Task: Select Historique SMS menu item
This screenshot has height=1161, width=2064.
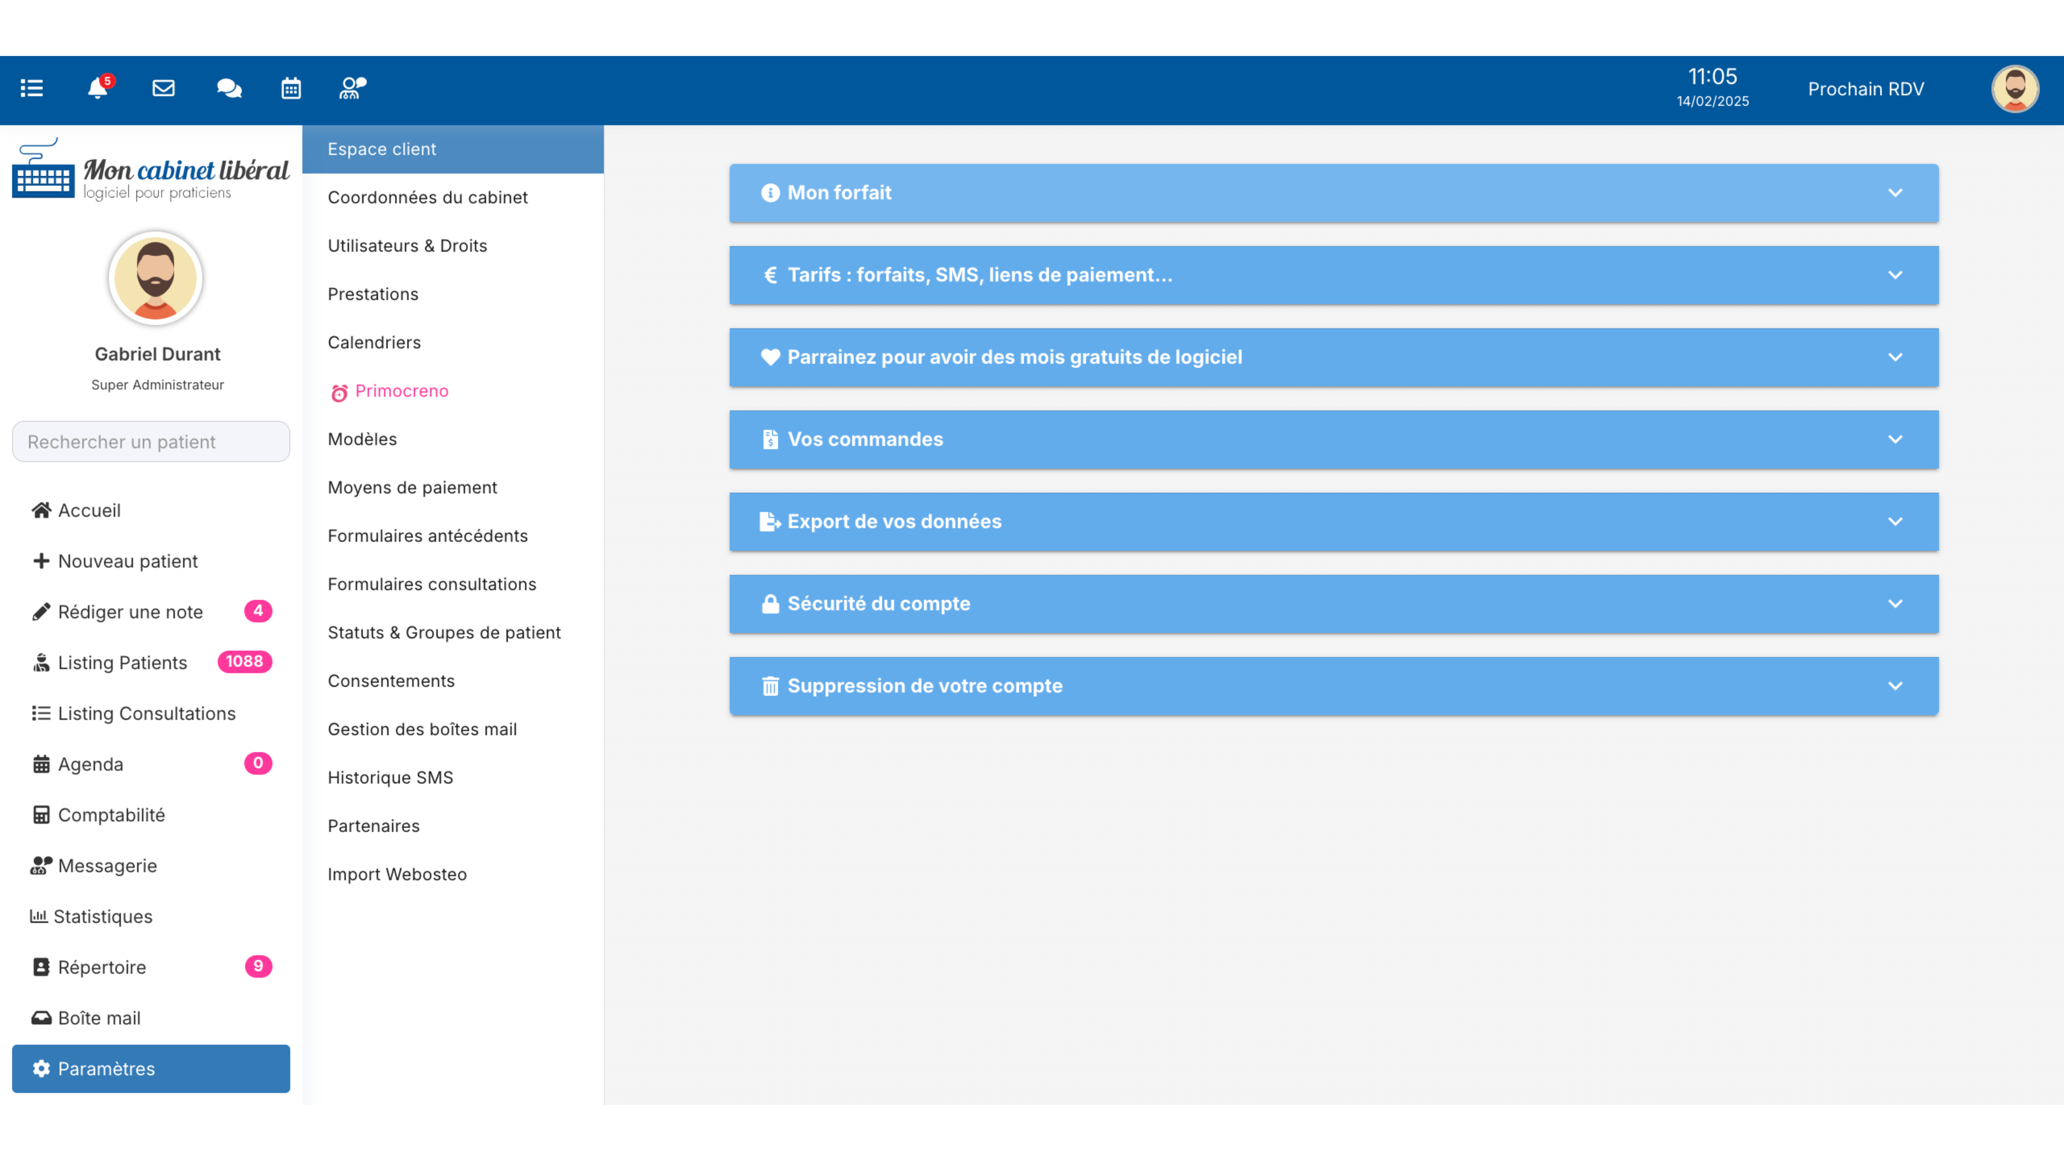Action: click(x=390, y=777)
